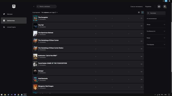
Task: Open the Магазин store section
Action: pyautogui.click(x=14, y=14)
